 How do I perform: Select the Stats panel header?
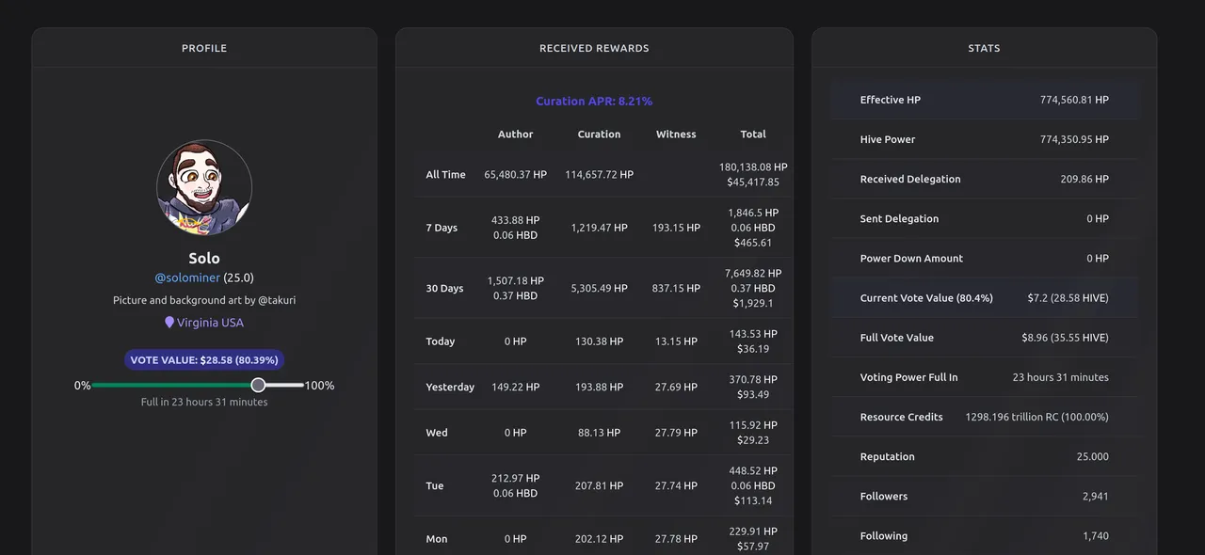point(984,48)
